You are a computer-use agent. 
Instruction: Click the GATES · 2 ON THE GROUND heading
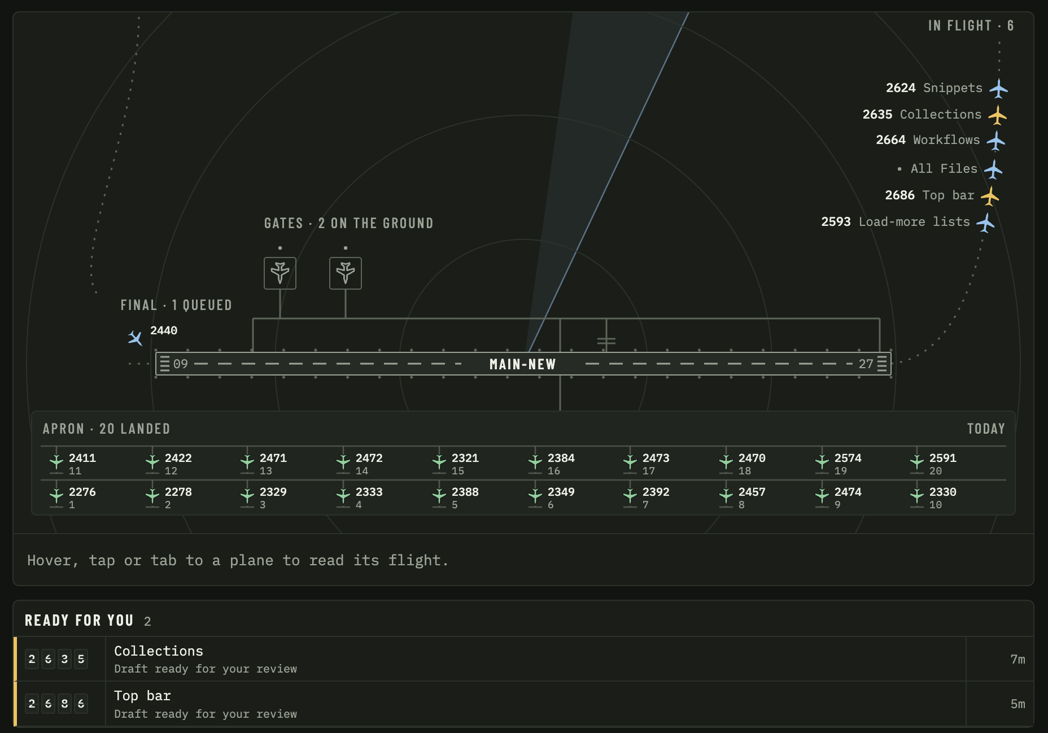pyautogui.click(x=349, y=224)
